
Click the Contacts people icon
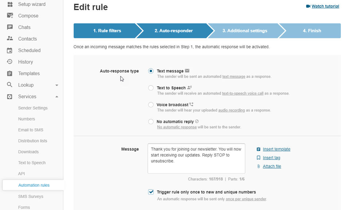[10, 39]
